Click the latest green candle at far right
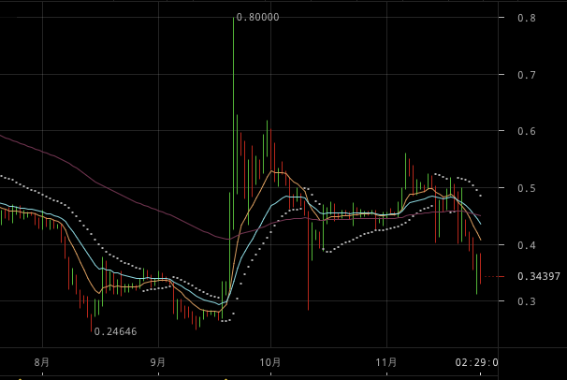Viewport: 567px width, 380px height. [476, 274]
